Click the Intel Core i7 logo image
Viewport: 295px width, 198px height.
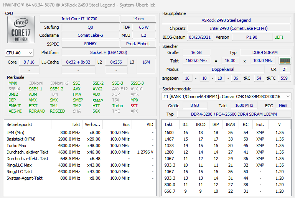(x=21, y=29)
